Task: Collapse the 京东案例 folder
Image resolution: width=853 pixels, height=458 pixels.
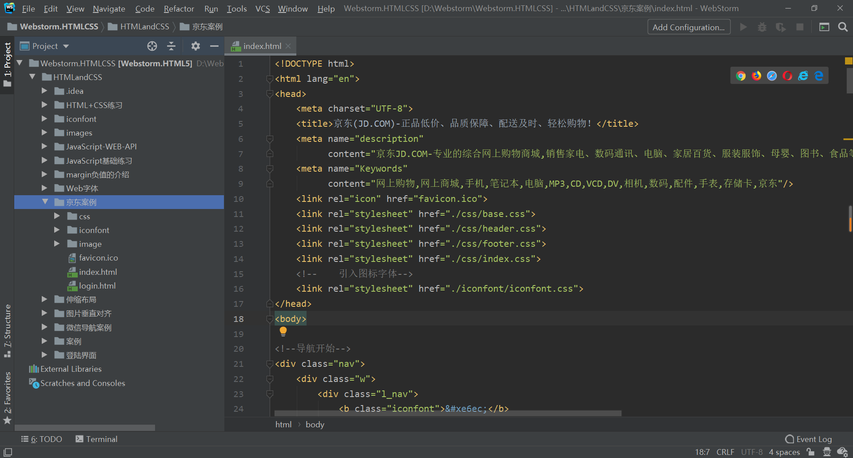Action: point(45,202)
